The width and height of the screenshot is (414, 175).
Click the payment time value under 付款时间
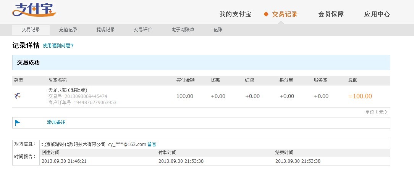tap(181, 161)
